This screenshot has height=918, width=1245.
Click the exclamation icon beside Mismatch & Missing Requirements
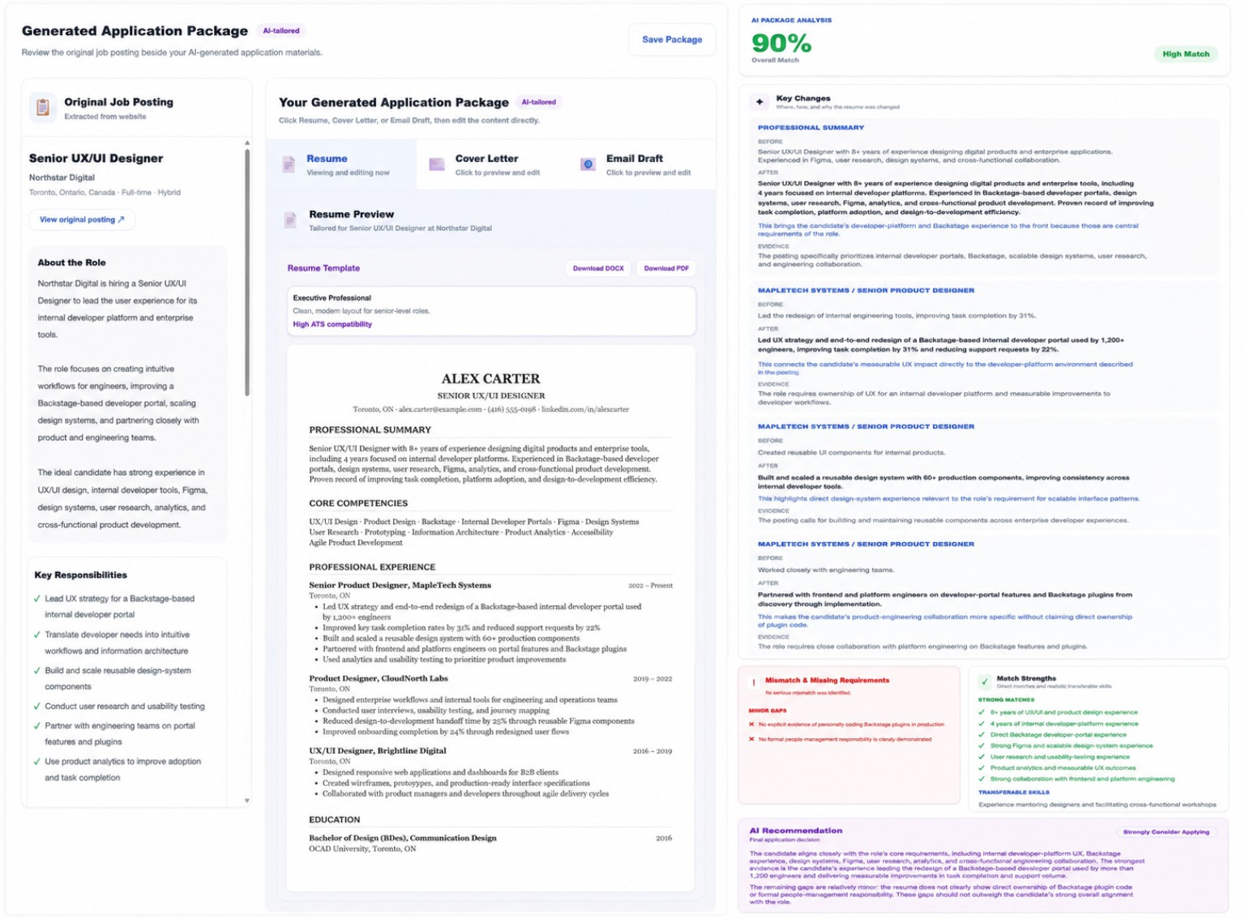pos(753,683)
